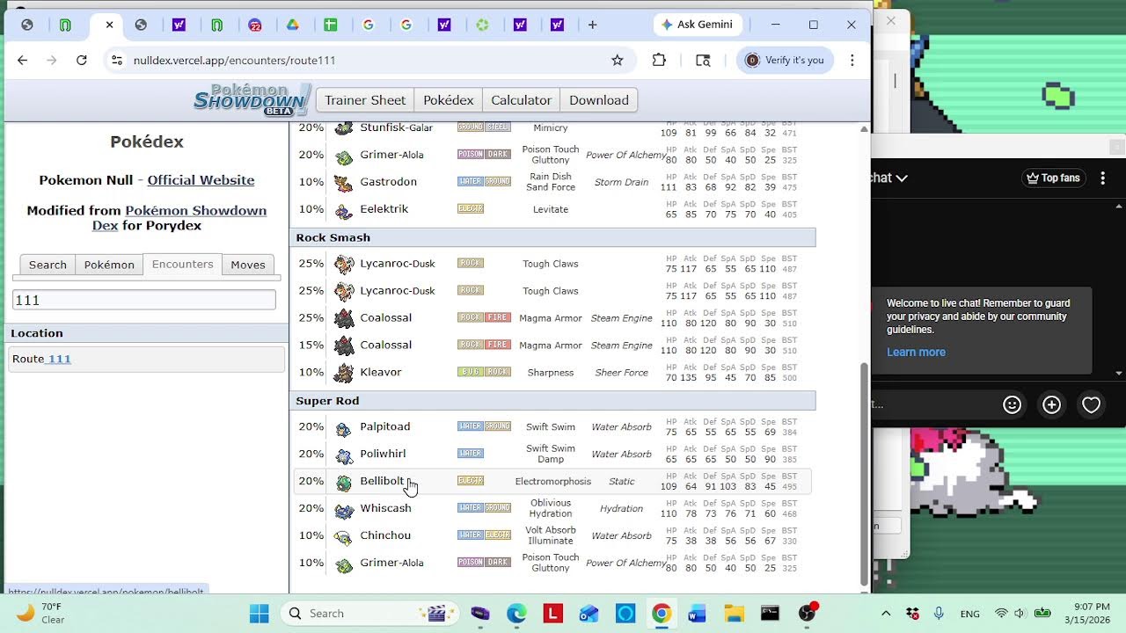Open emoji picker in live chat
1126x633 pixels.
pos(1013,404)
